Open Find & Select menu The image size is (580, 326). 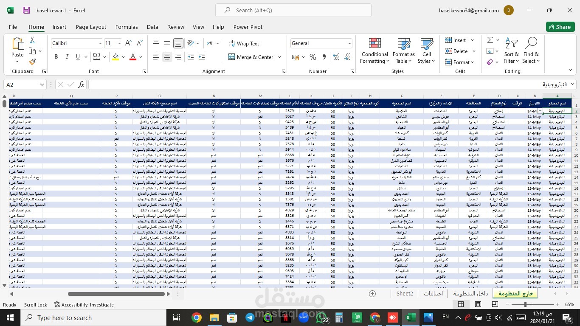[x=531, y=51]
